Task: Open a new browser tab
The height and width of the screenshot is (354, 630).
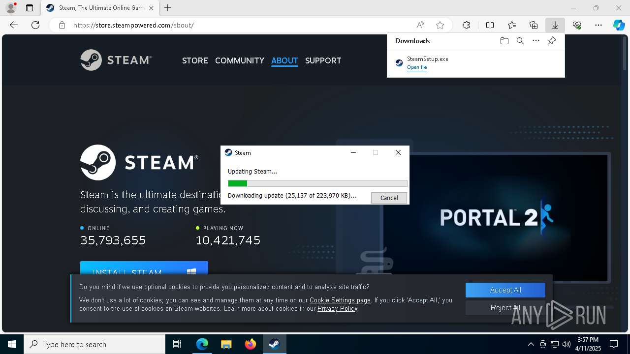Action: (168, 8)
